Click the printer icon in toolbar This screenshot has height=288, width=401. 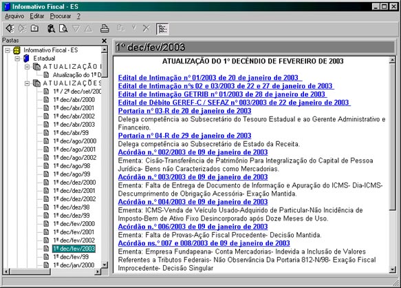pos(105,28)
